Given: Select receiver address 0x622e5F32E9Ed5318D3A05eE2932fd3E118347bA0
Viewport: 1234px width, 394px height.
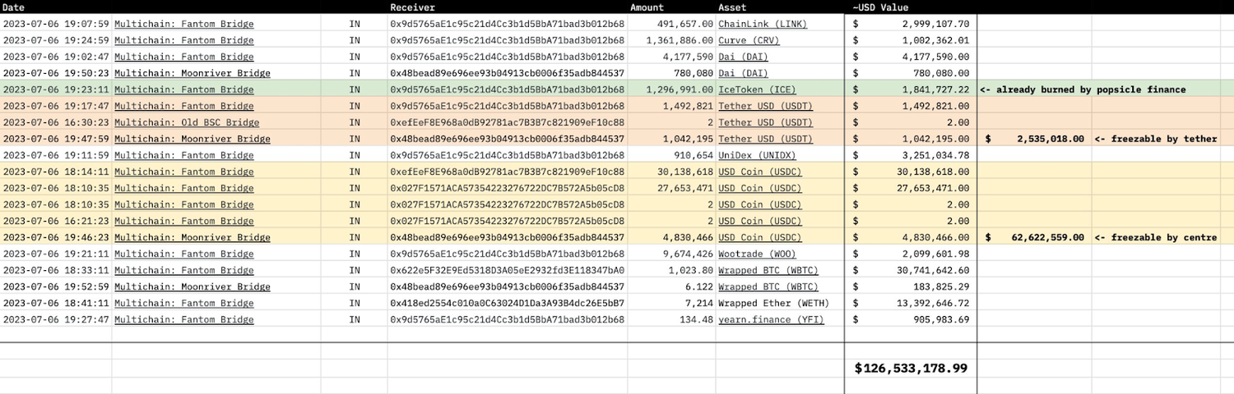Looking at the screenshot, I should click(507, 270).
